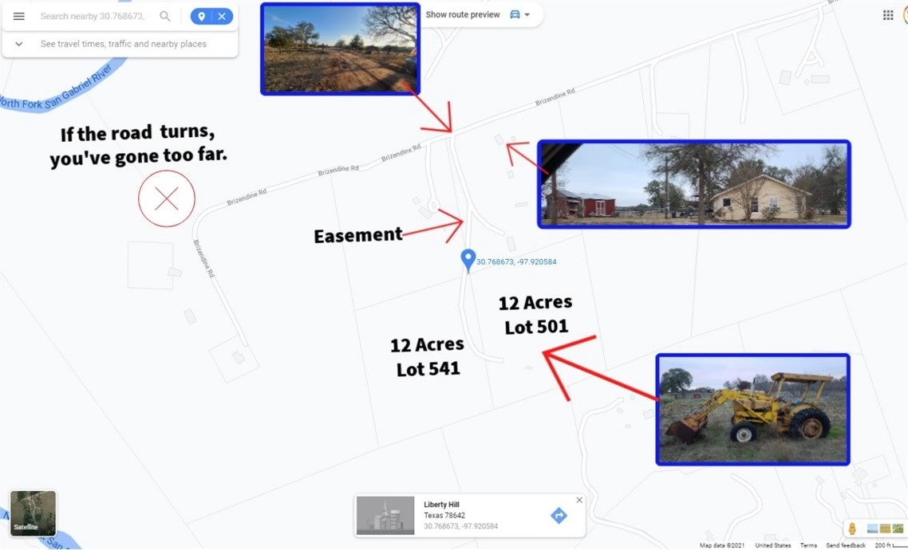This screenshot has height=550, width=908.
Task: Click the directions arrow on Liberty Hill card
Action: [x=559, y=516]
